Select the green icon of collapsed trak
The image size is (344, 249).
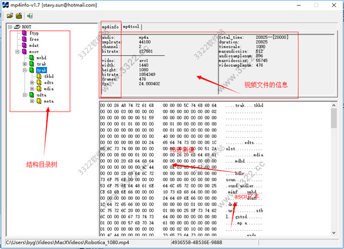[x=32, y=64]
